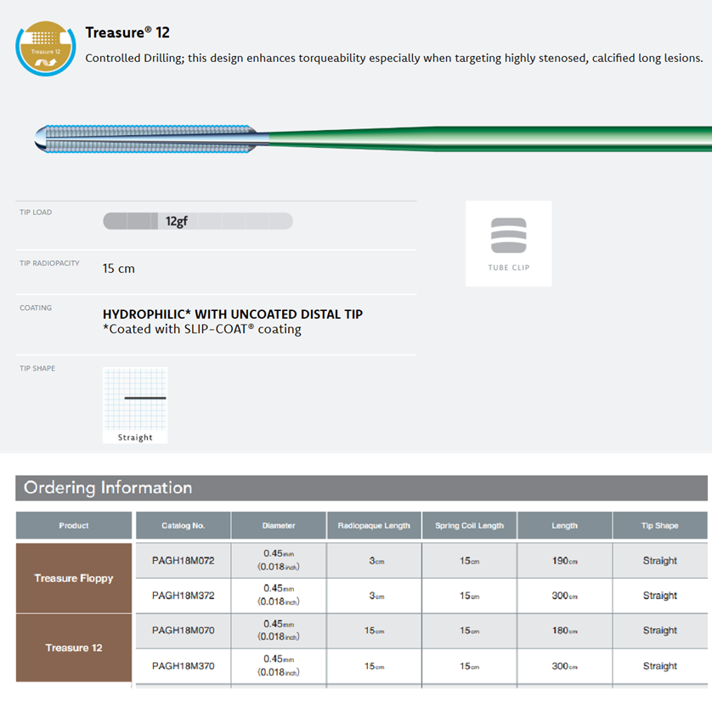Select the brown Treasure 12 product cell
The image size is (712, 702).
click(x=74, y=648)
